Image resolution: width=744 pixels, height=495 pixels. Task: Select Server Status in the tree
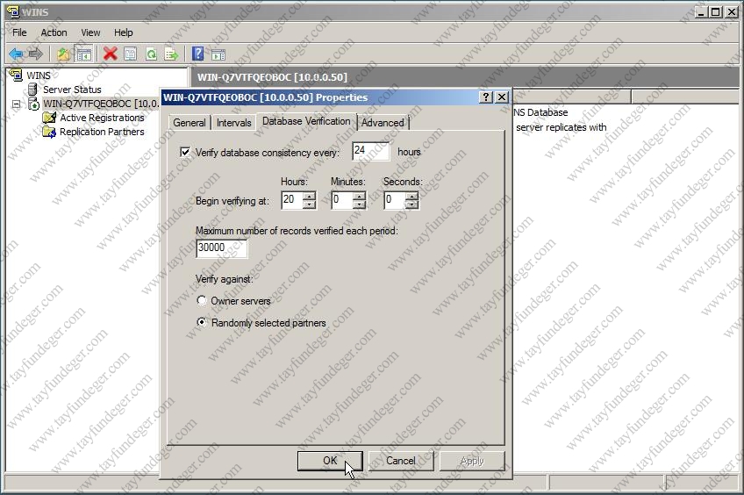[x=72, y=90]
